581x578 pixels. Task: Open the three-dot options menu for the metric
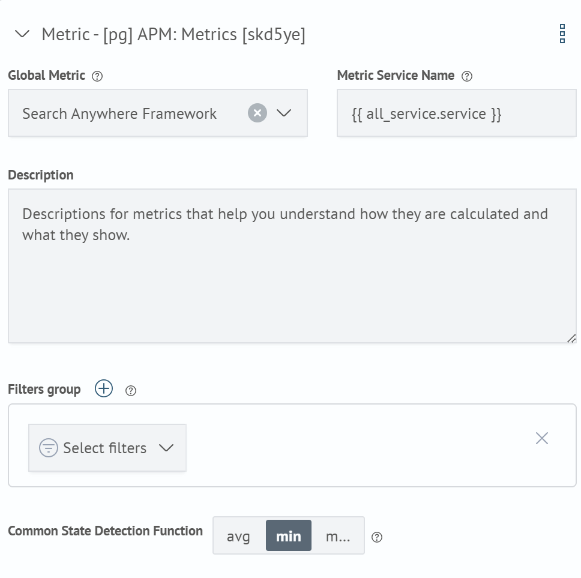(x=562, y=34)
